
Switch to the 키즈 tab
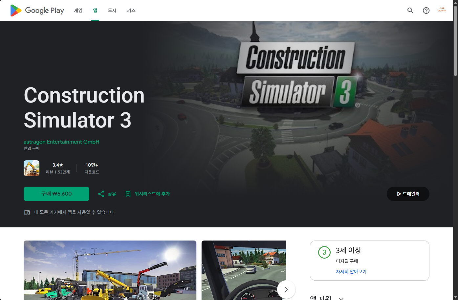(131, 11)
